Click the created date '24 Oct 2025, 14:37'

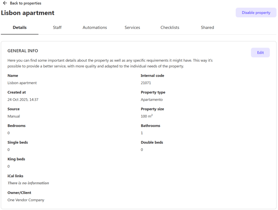(x=23, y=100)
